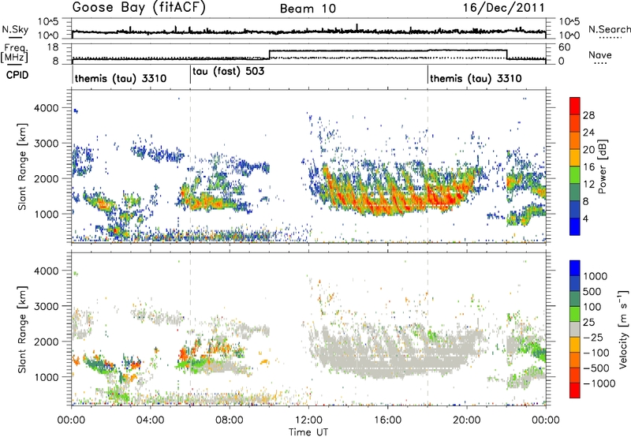Image resolution: width=631 pixels, height=437 pixels.
Task: Click the '3000' range tick of the velocity panel
Action: pos(46,306)
